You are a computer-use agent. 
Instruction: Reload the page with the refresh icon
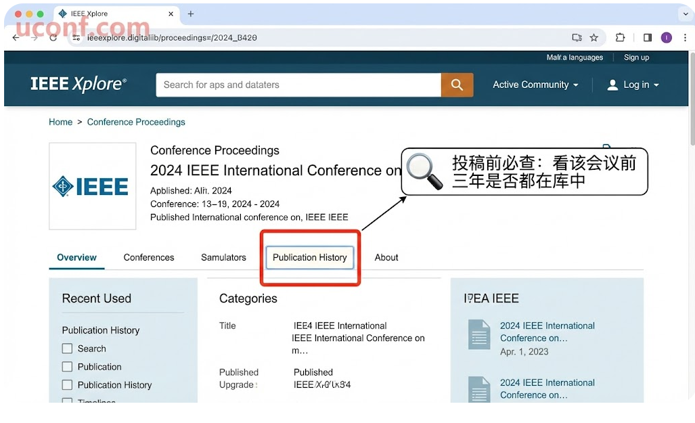click(53, 38)
